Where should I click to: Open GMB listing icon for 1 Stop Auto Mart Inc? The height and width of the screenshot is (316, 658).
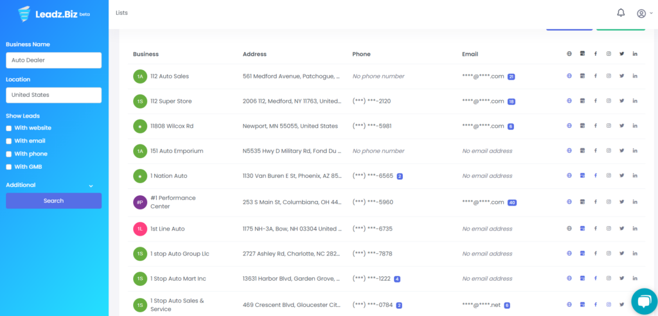pos(582,278)
